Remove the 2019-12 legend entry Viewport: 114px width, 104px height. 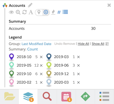pyautogui.click(x=78, y=74)
